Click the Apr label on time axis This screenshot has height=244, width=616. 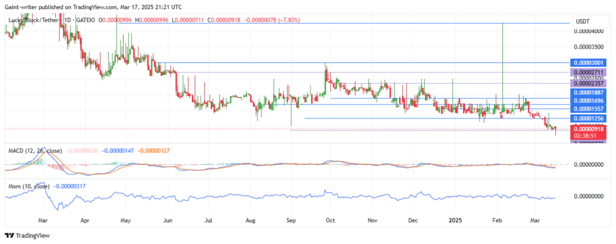(85, 221)
